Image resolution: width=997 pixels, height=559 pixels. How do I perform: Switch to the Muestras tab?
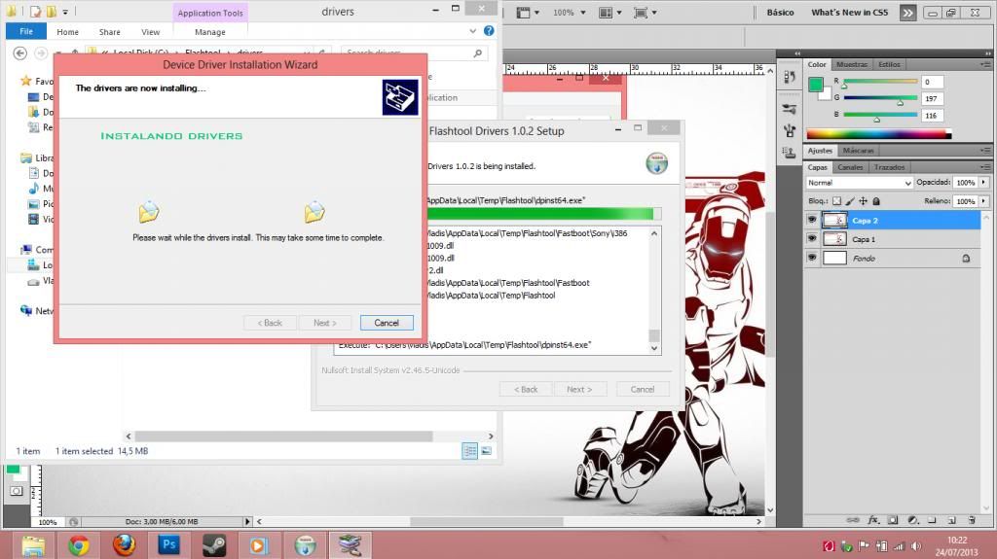pyautogui.click(x=851, y=64)
